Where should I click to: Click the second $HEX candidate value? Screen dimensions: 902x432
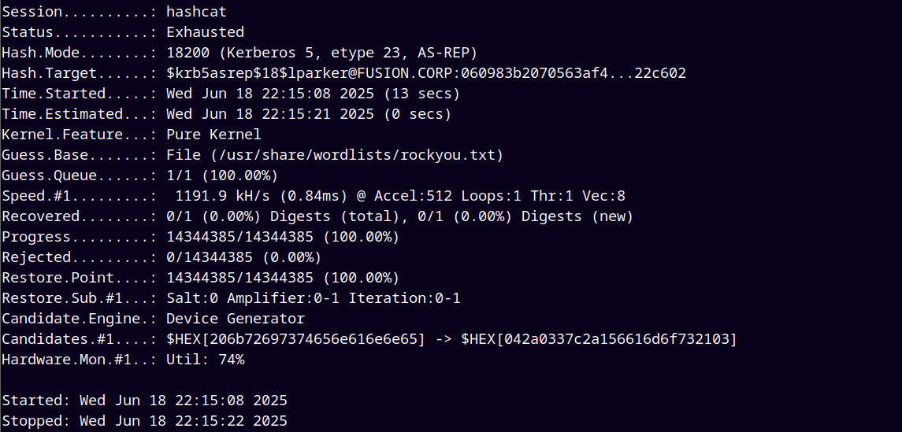pyautogui.click(x=599, y=339)
